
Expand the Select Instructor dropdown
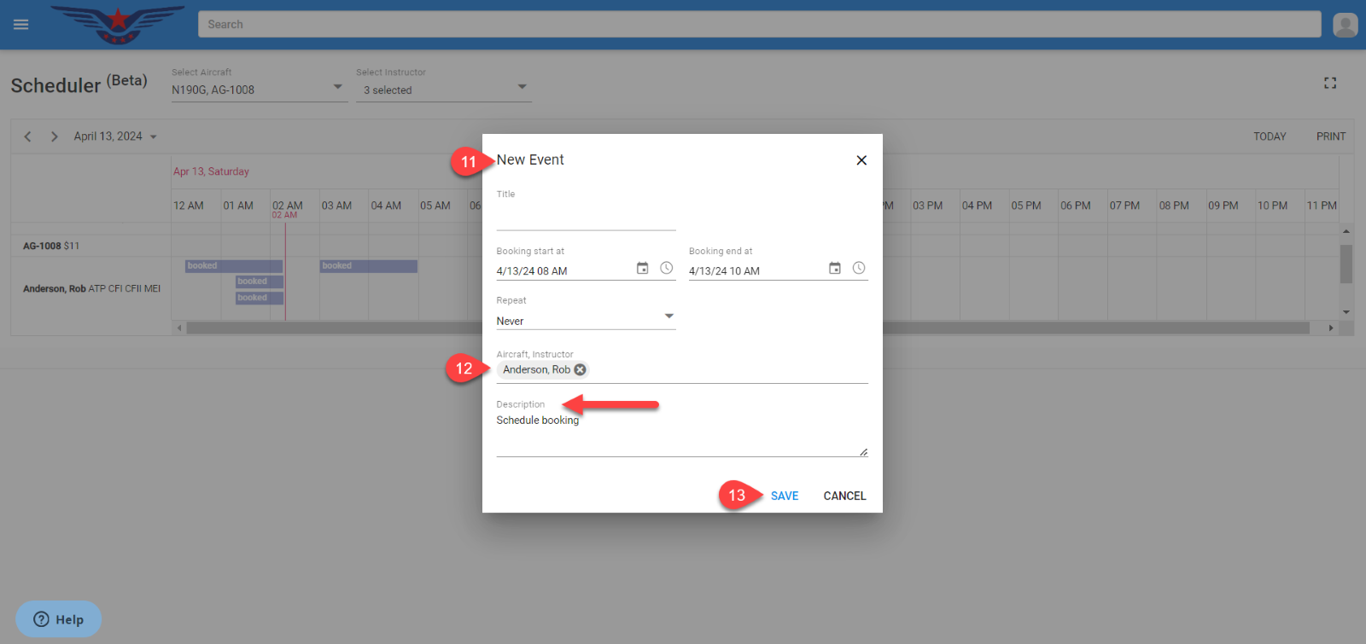pyautogui.click(x=522, y=87)
